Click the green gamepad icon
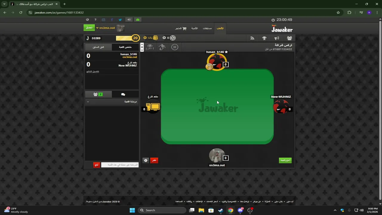The width and height of the screenshot is (382, 215). pyautogui.click(x=138, y=20)
